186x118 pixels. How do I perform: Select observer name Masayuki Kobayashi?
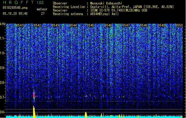click(x=106, y=3)
